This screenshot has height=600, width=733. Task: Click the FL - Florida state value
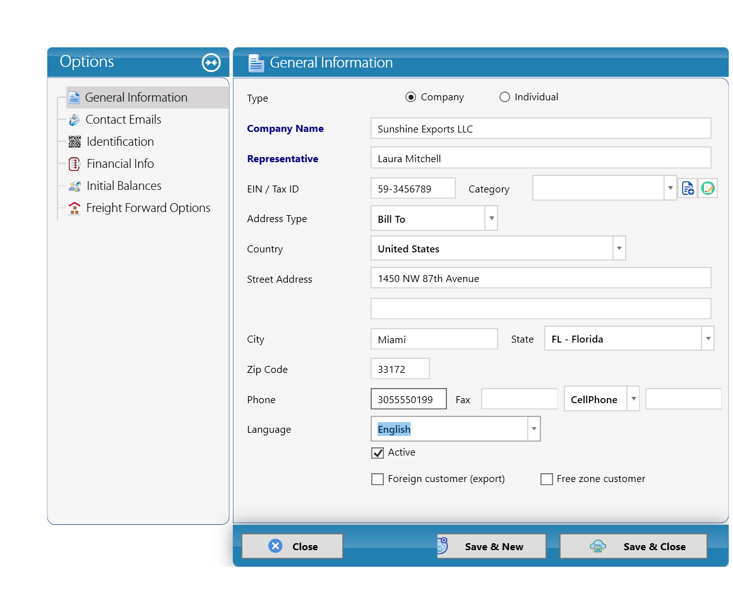point(577,339)
